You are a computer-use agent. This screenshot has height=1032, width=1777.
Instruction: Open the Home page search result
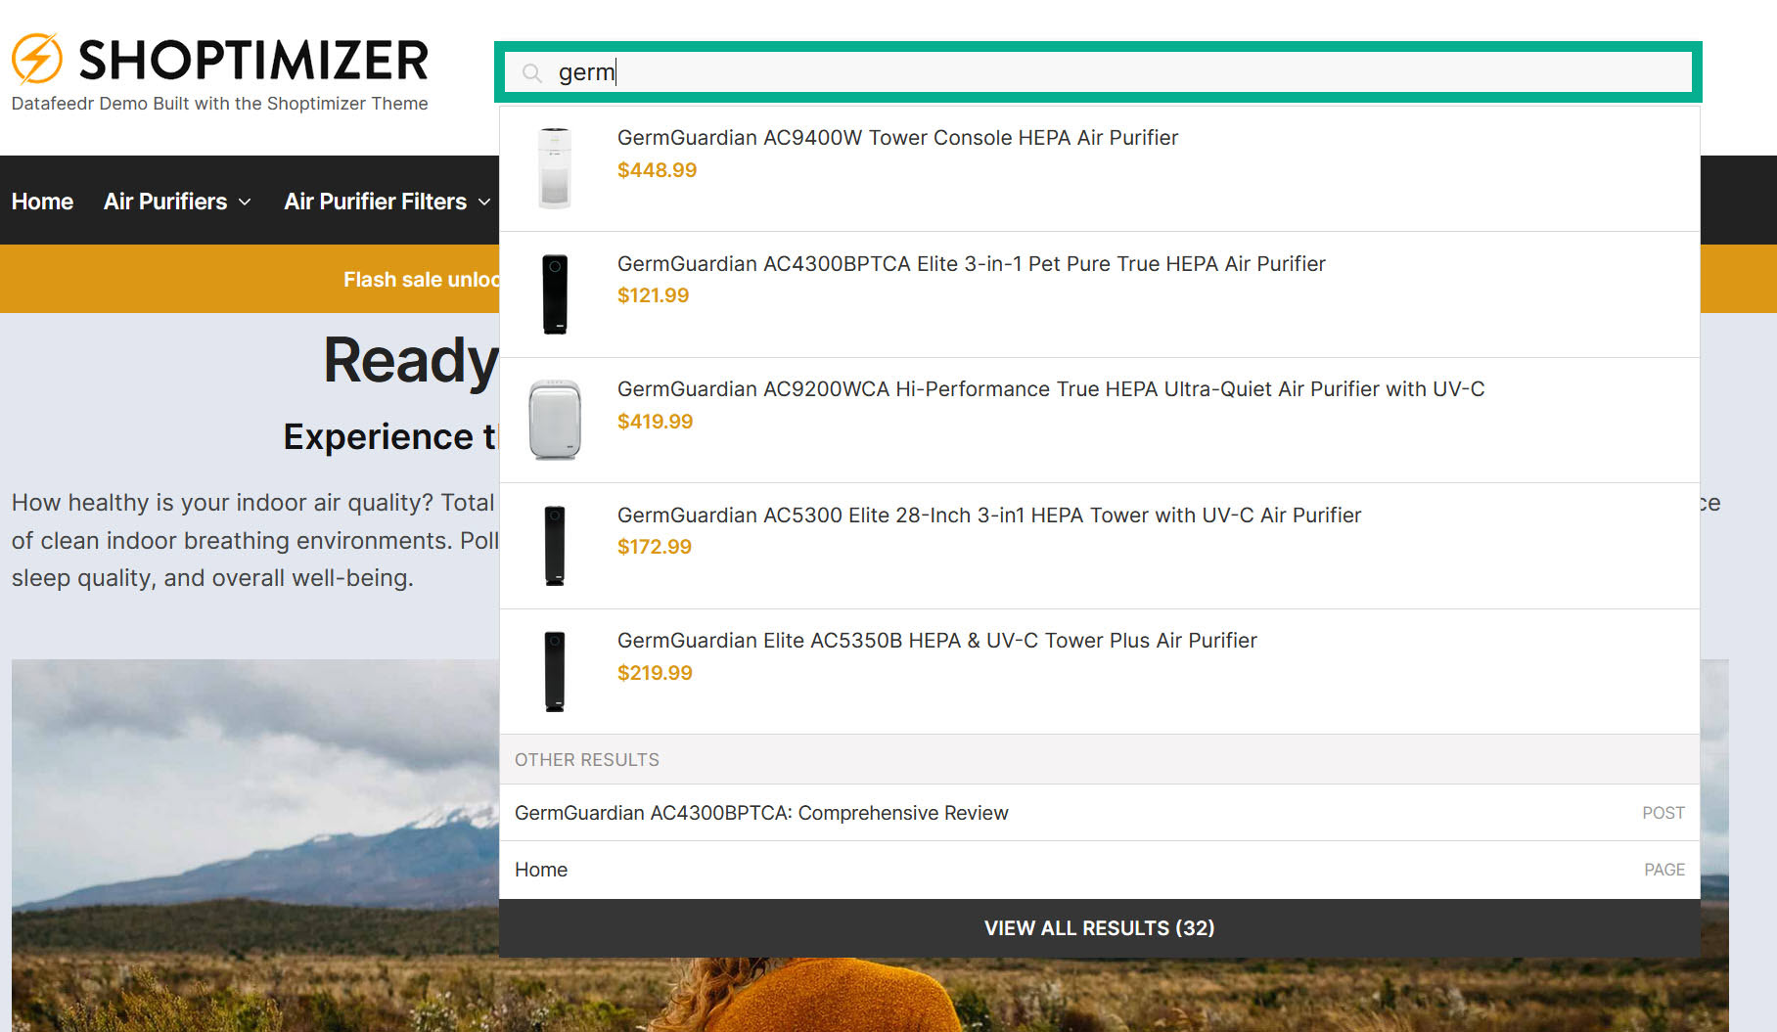1099,870
